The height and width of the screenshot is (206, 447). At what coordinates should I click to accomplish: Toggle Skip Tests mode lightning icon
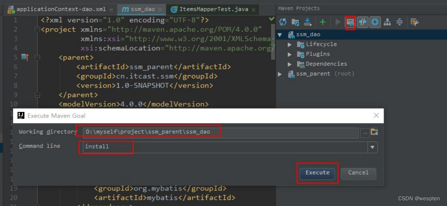[375, 22]
